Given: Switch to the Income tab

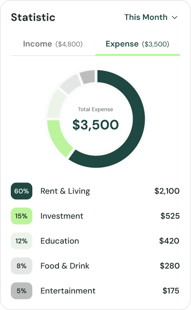Looking at the screenshot, I should coord(53,44).
